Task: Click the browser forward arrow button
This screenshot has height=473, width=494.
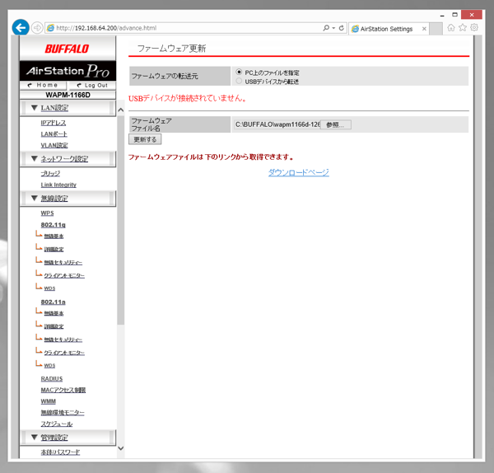Action: pos(37,28)
